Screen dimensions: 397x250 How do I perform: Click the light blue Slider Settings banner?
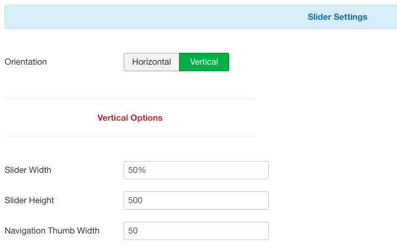point(201,17)
